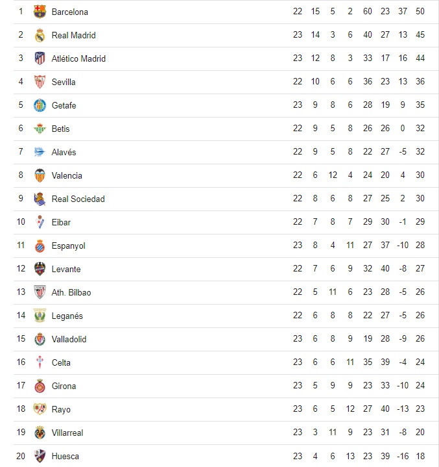The height and width of the screenshot is (467, 439).
Task: Click the Betis green crest
Action: [x=40, y=129]
